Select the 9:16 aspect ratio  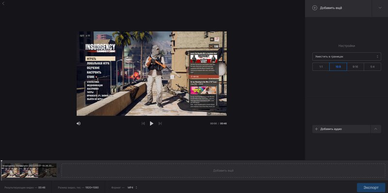[x=356, y=67]
